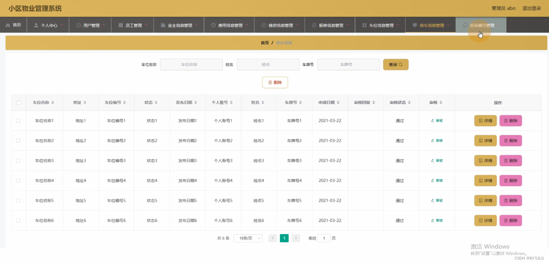Click the sort arrows on 车位名称 column
This screenshot has height=263, width=549.
click(x=53, y=102)
